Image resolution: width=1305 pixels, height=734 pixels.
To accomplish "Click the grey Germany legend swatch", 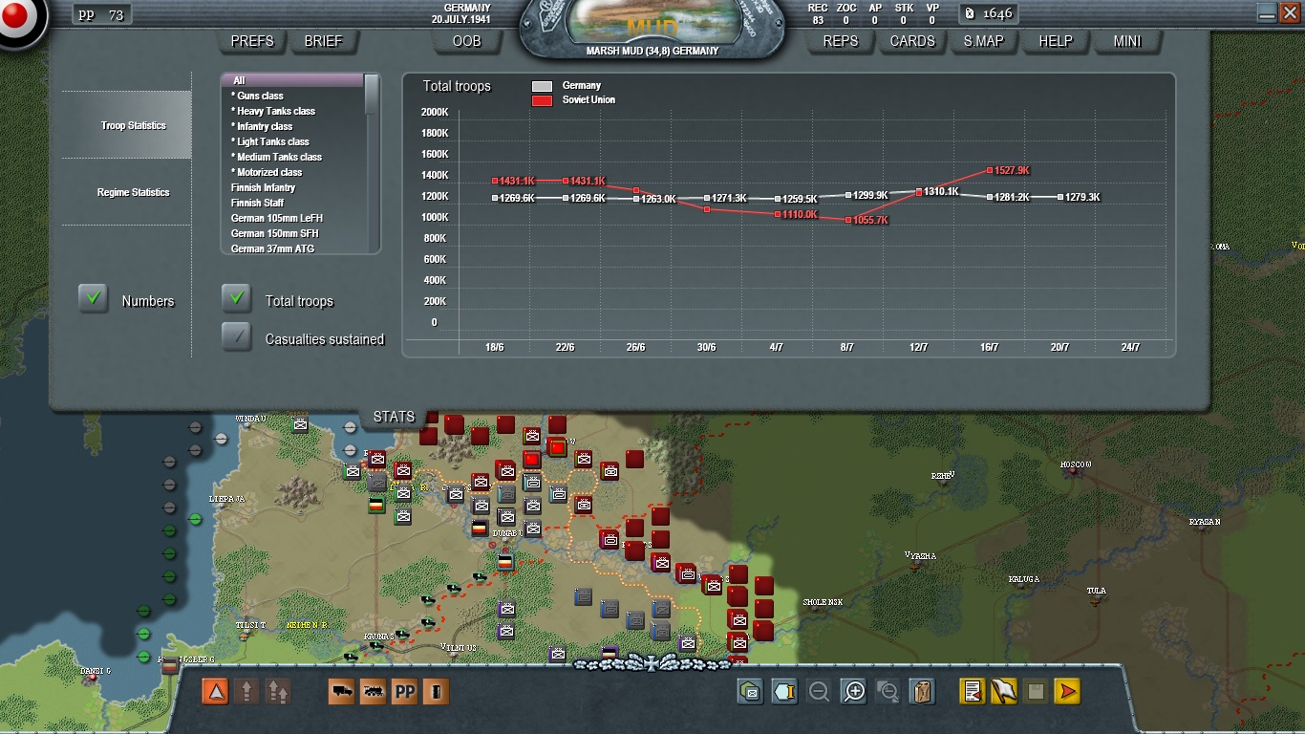I will [542, 86].
